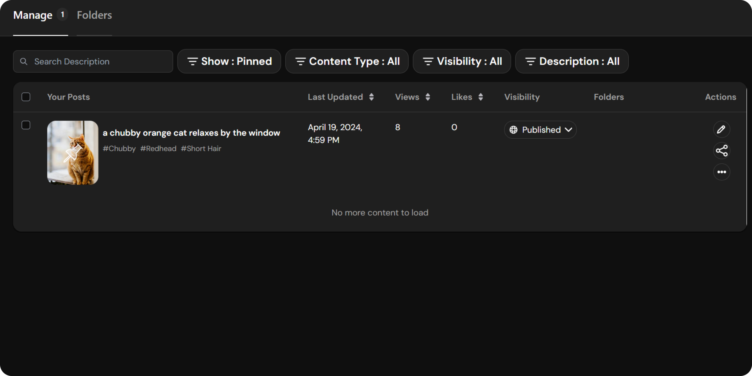The height and width of the screenshot is (376, 752).
Task: Sort posts by Views using the sort arrows
Action: [428, 97]
